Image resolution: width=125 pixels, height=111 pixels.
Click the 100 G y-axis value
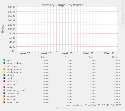(x=11, y=29)
